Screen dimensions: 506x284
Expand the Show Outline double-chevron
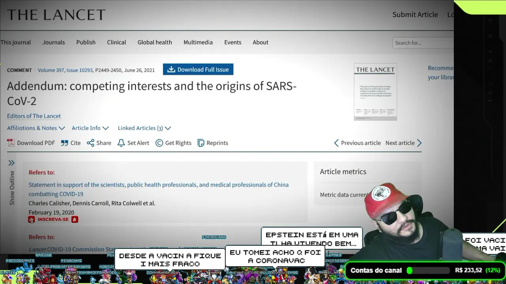(11, 163)
